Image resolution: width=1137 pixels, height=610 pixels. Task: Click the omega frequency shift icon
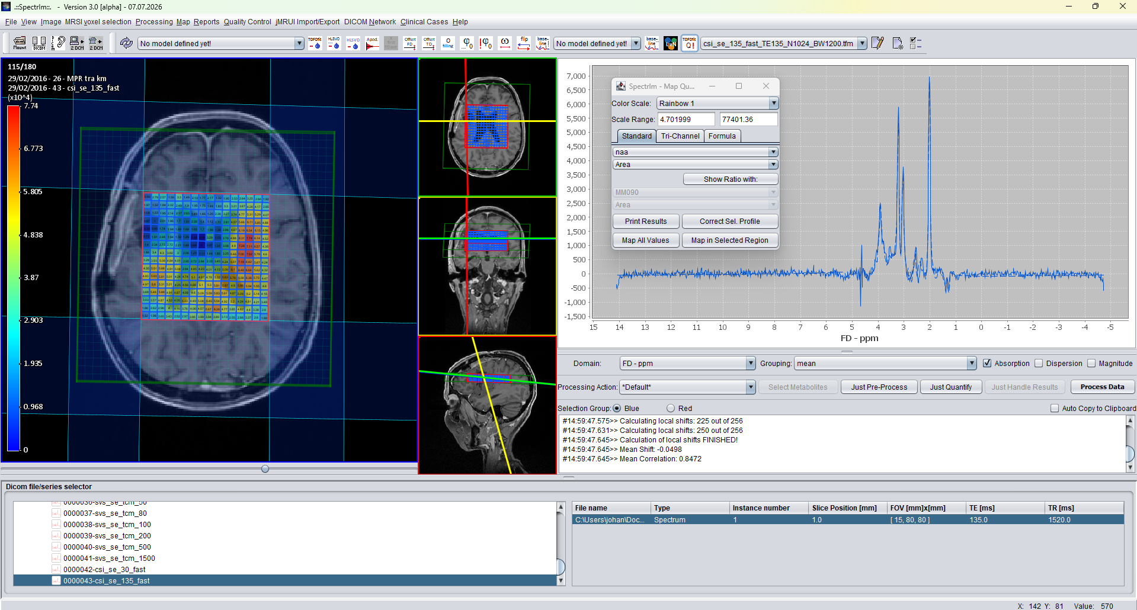tap(505, 43)
